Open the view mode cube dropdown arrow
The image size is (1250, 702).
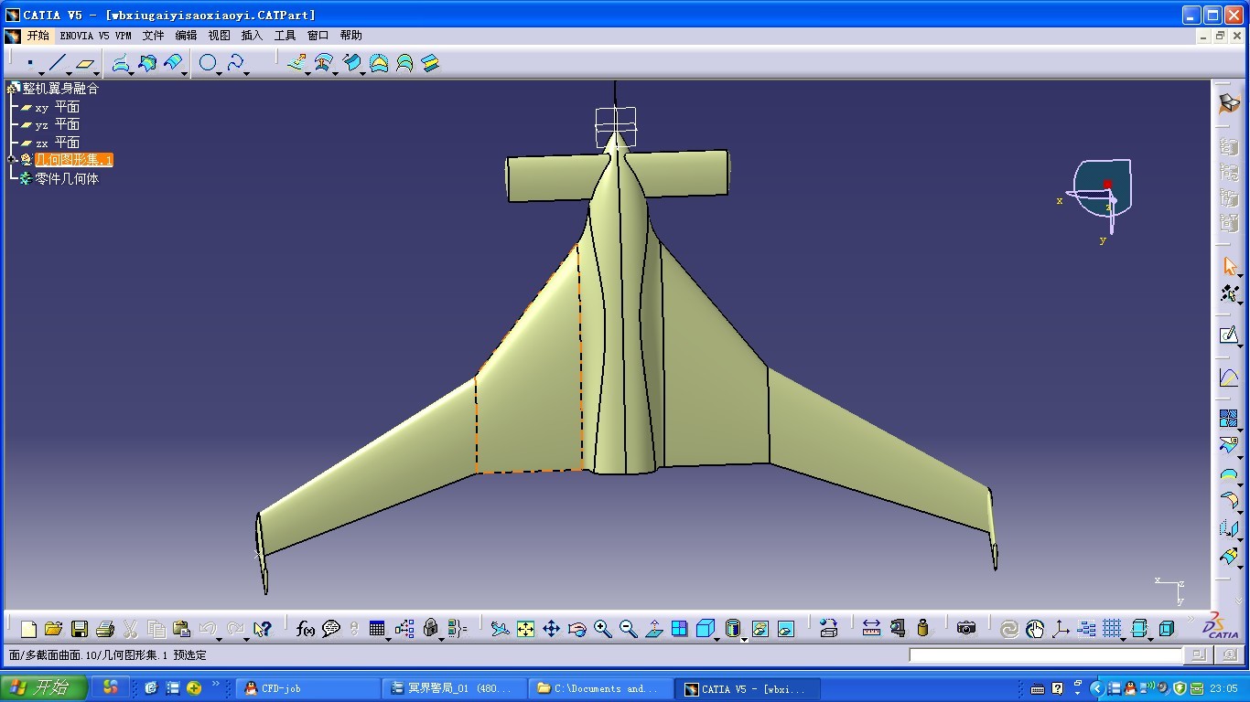click(717, 637)
